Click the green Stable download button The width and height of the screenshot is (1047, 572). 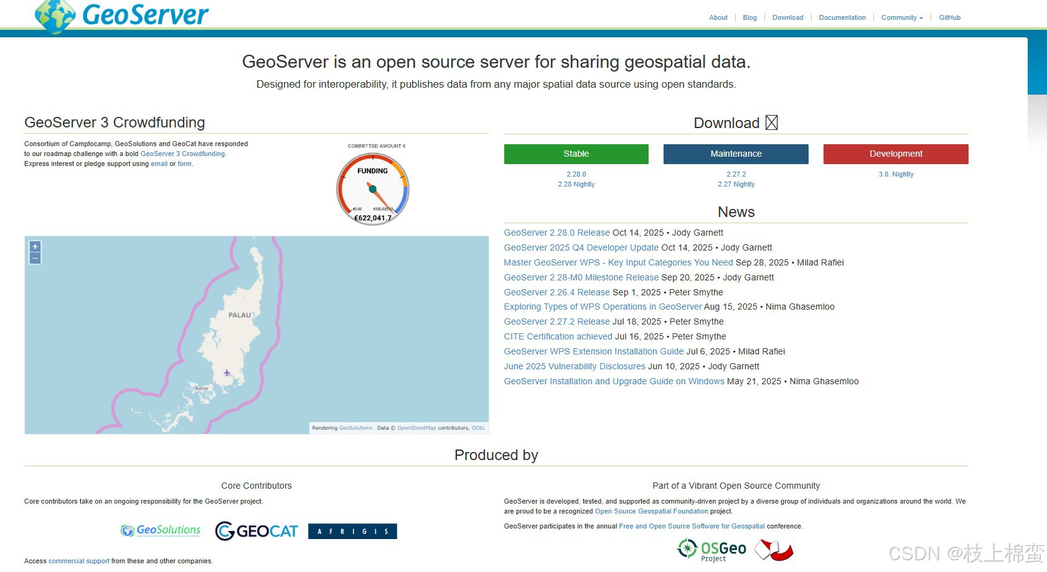576,154
